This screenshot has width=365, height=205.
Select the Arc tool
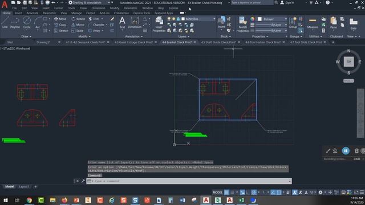[x=38, y=23]
